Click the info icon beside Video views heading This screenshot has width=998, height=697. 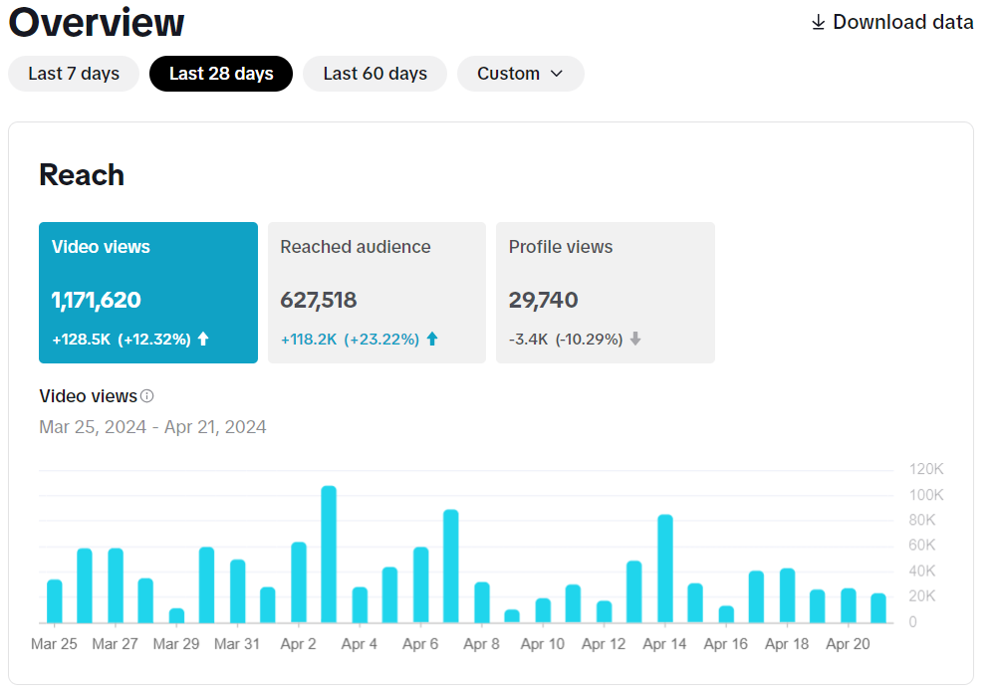tap(147, 396)
